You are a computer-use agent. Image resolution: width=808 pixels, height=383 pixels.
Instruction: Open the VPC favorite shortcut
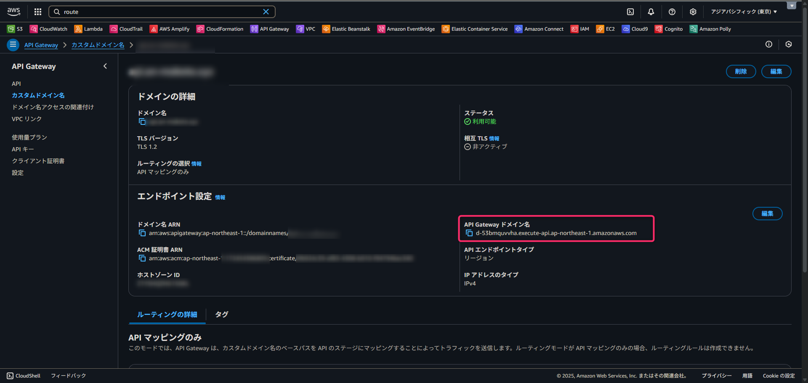click(306, 29)
